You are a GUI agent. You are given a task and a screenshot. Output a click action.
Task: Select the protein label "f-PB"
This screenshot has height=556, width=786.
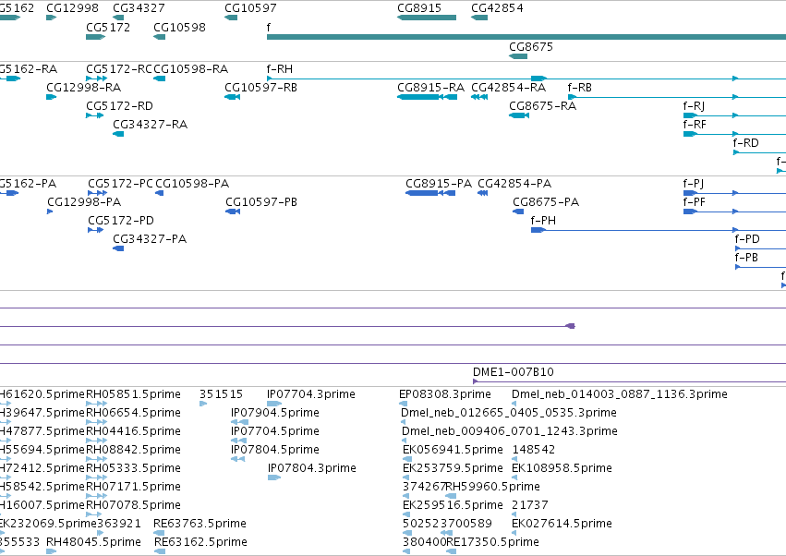coord(746,258)
